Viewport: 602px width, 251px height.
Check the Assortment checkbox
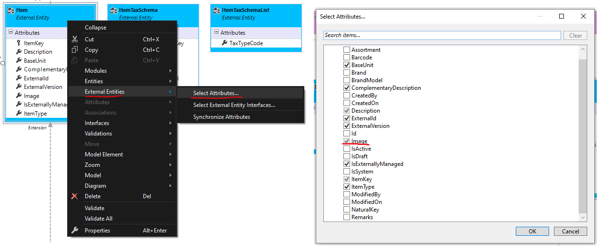click(347, 50)
